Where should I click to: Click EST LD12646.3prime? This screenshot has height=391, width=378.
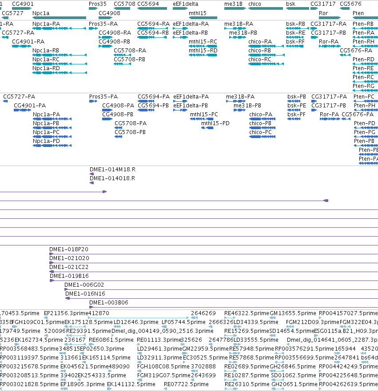117,327
